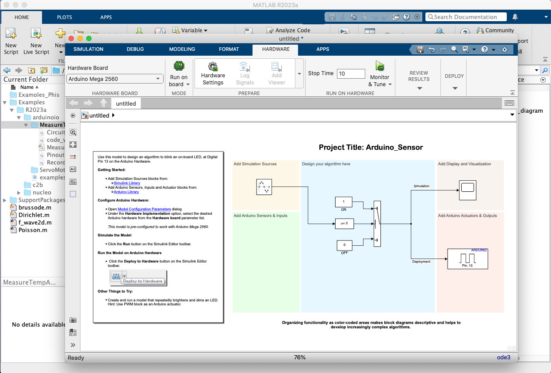Switch to SIMULATION tab
Image resolution: width=551 pixels, height=373 pixels.
(88, 49)
